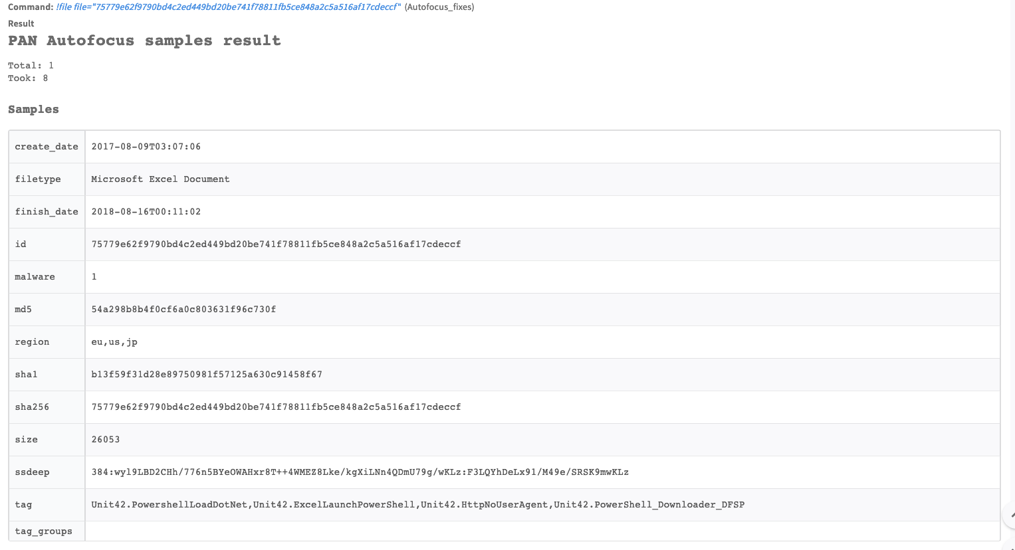Click the Unit42 tags list value
The height and width of the screenshot is (550, 1015).
(x=417, y=505)
